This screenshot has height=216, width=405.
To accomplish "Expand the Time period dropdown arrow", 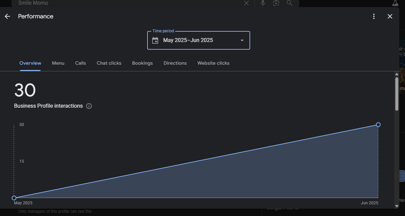I will [242, 40].
